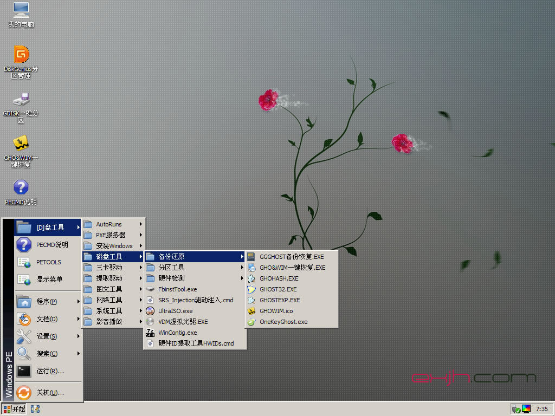
Task: Open 我的电脑 desktop icon
Action: coord(21,10)
